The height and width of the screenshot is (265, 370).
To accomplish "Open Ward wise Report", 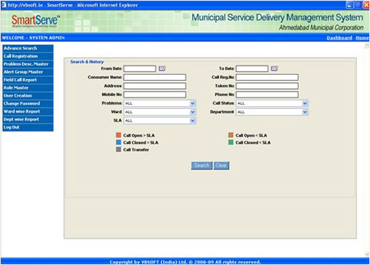I will pos(28,111).
